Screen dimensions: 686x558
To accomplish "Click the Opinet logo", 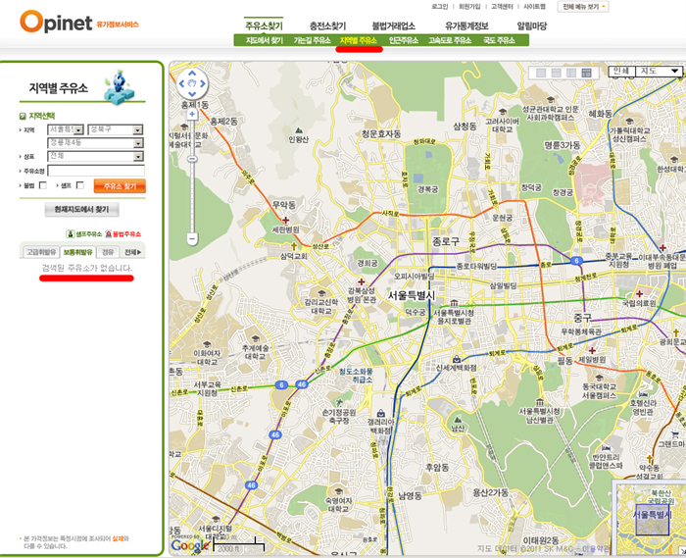I will pyautogui.click(x=56, y=22).
